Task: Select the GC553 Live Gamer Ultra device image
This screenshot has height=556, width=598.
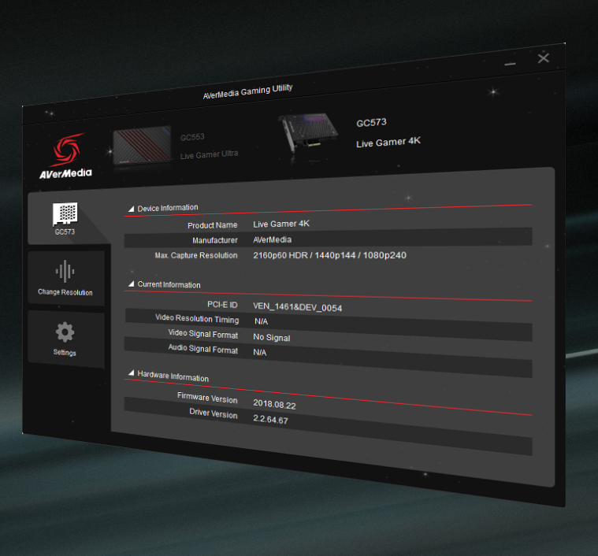Action: [x=142, y=145]
